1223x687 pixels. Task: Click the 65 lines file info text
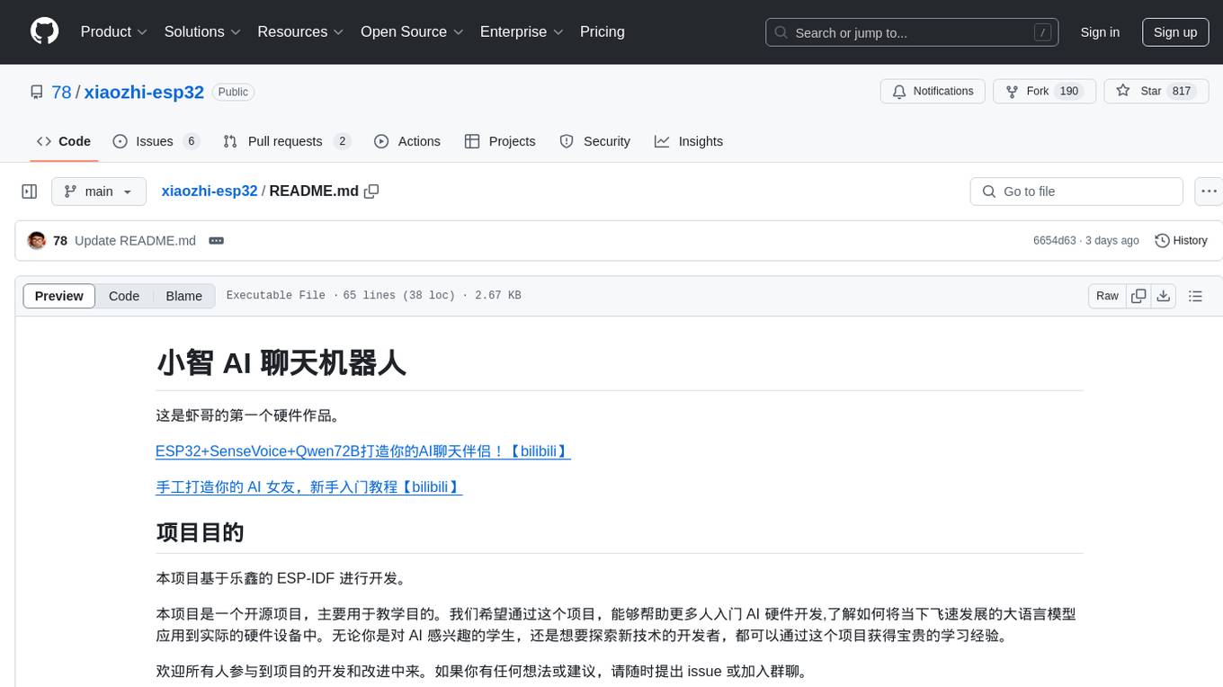372,296
